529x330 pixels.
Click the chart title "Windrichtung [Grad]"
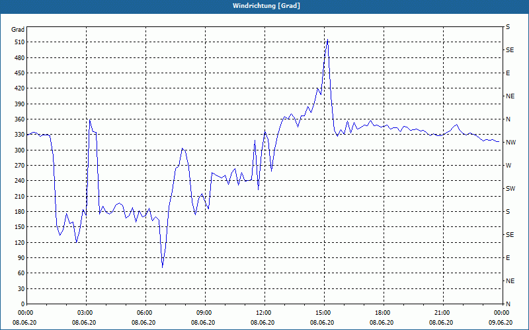(x=266, y=6)
